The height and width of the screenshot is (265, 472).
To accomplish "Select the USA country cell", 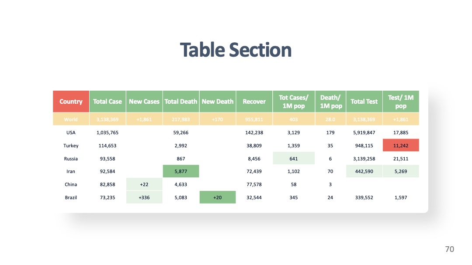I will coord(71,132).
